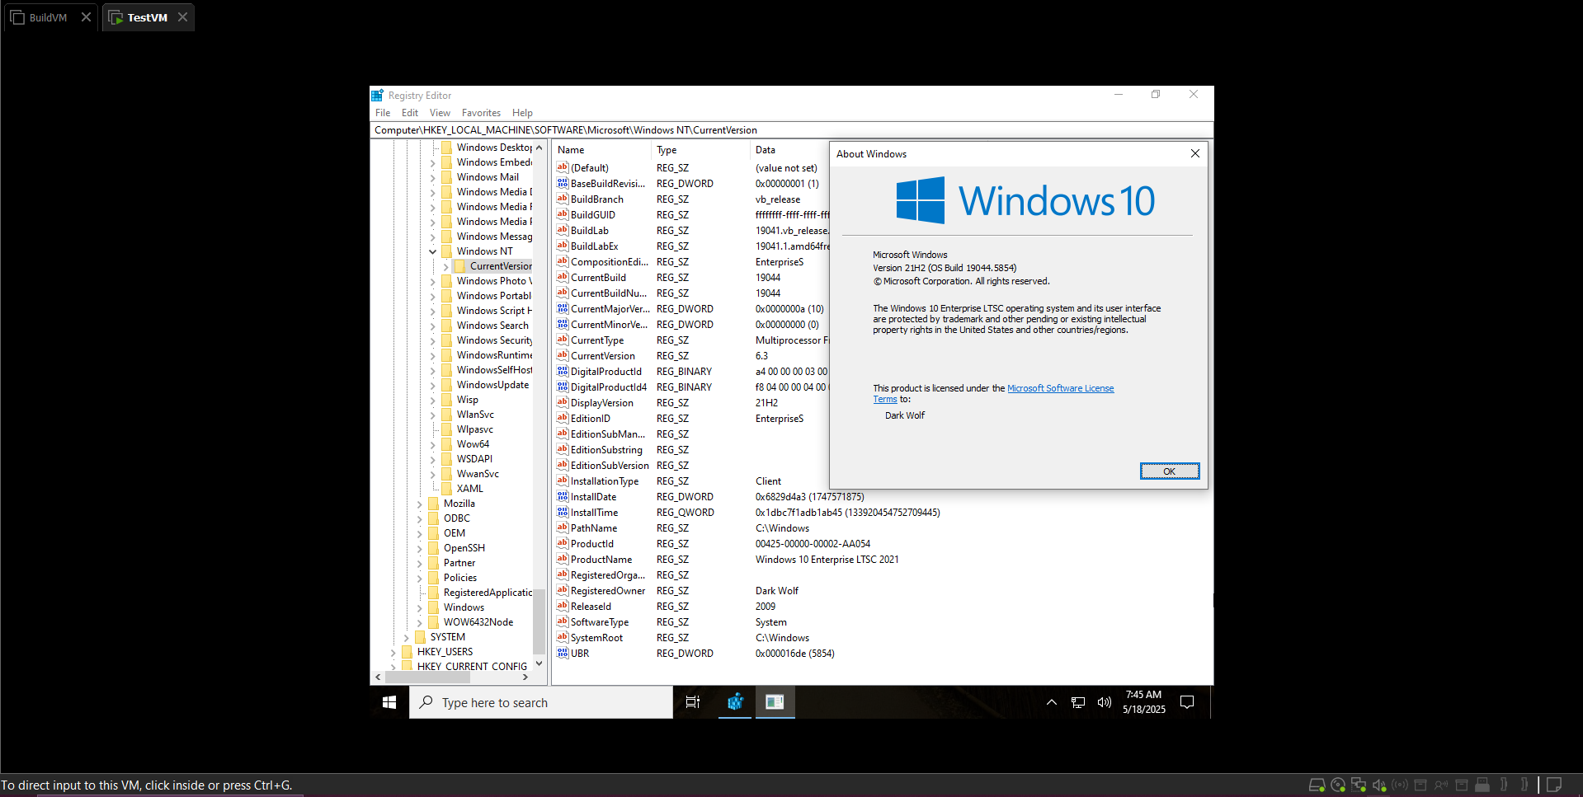Click the VM network adapter status icon
Screen dimensions: 1583x797
click(x=1359, y=785)
